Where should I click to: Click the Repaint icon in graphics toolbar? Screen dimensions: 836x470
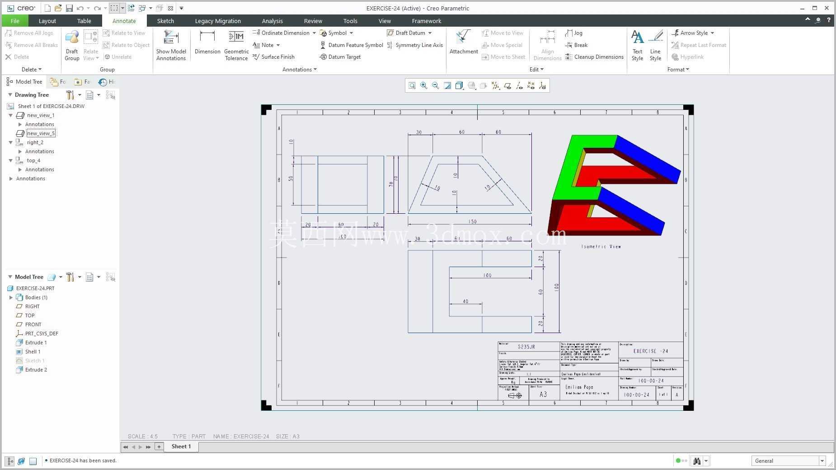click(447, 85)
